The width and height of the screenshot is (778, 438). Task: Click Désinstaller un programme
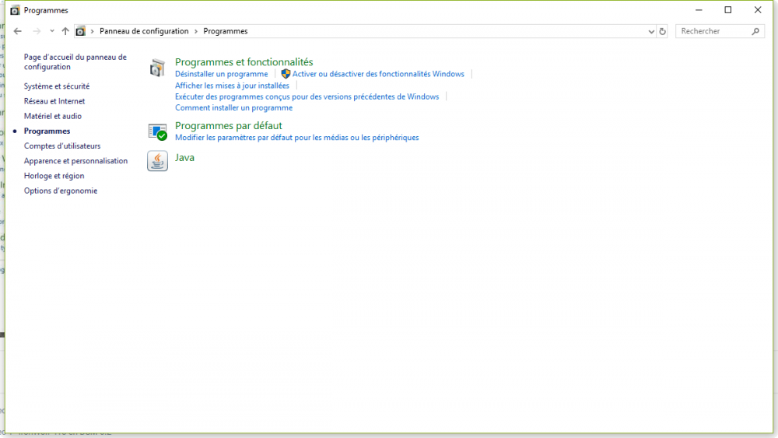pos(221,74)
